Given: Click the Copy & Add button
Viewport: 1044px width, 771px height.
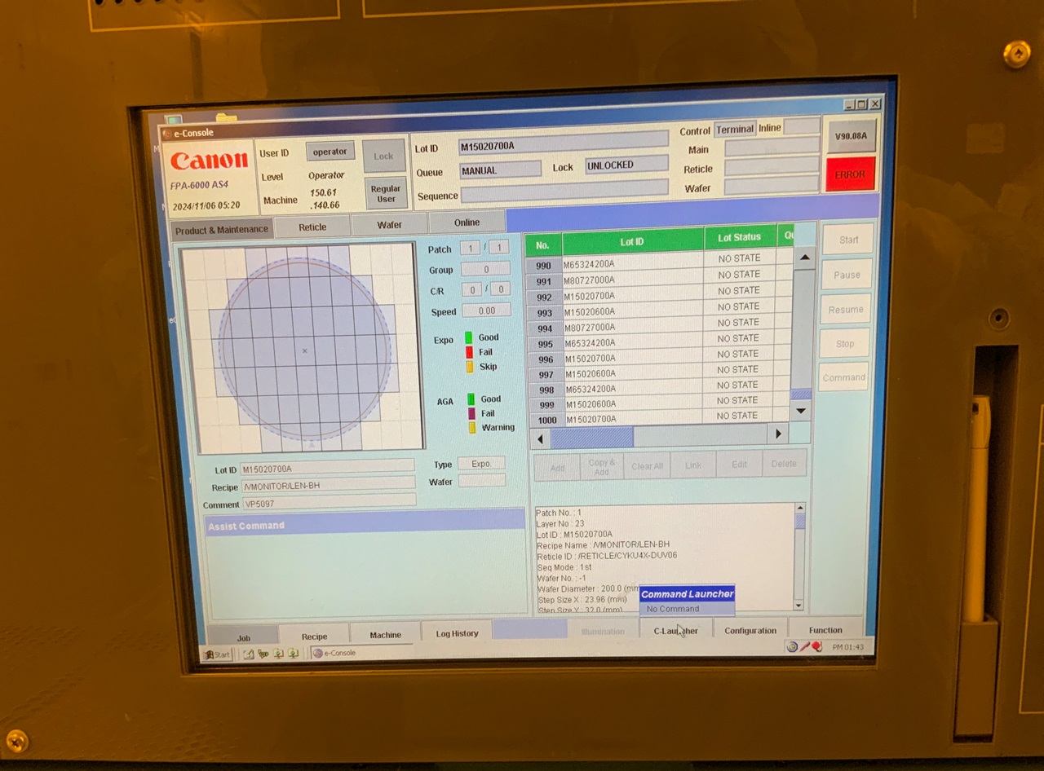Looking at the screenshot, I should point(602,467).
